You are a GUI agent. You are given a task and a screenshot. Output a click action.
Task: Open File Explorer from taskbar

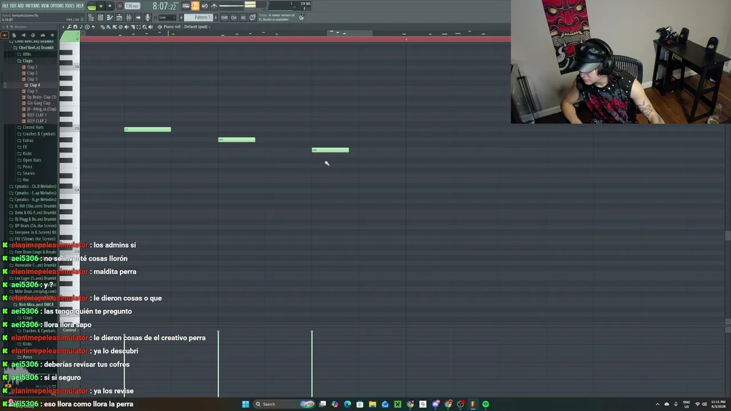coord(372,404)
